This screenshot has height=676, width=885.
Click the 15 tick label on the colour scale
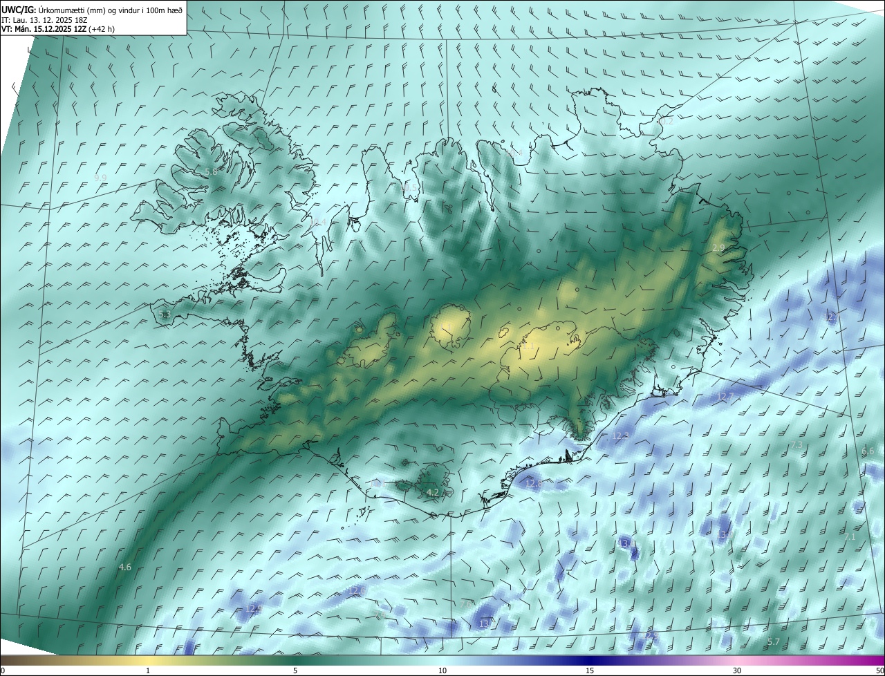590,670
